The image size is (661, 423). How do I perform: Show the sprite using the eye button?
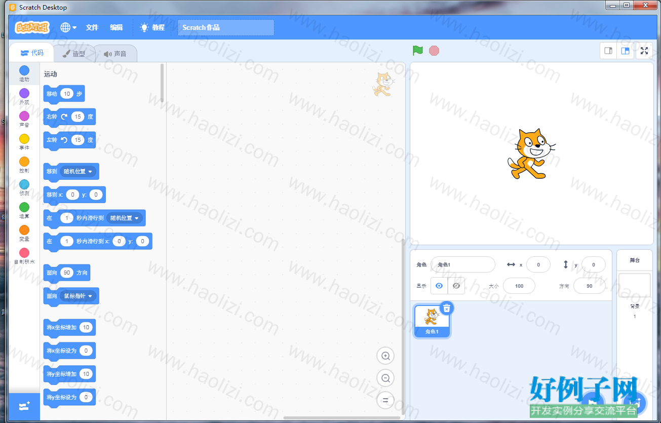439,286
